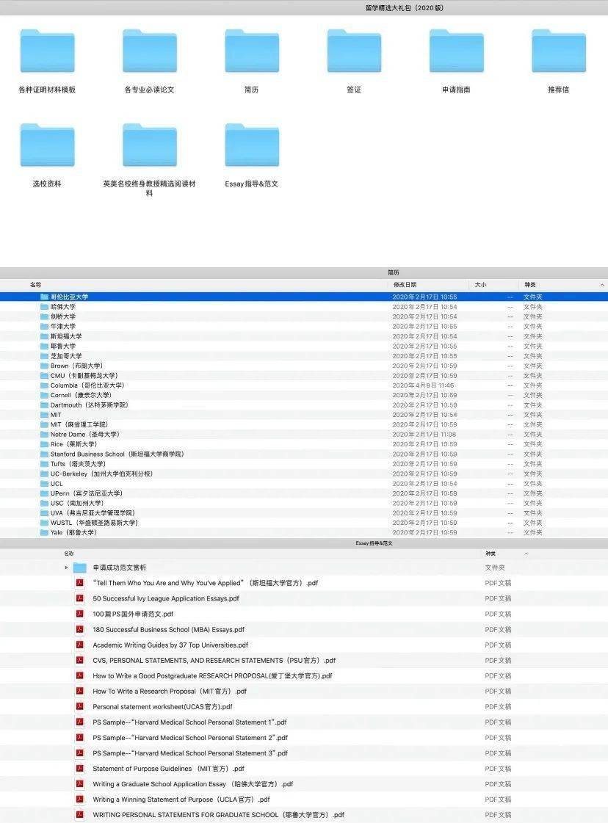Select Cornell（康奈尔大学）folder row

(x=304, y=395)
